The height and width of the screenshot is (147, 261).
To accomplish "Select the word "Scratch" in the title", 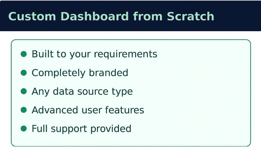I will [191, 16].
